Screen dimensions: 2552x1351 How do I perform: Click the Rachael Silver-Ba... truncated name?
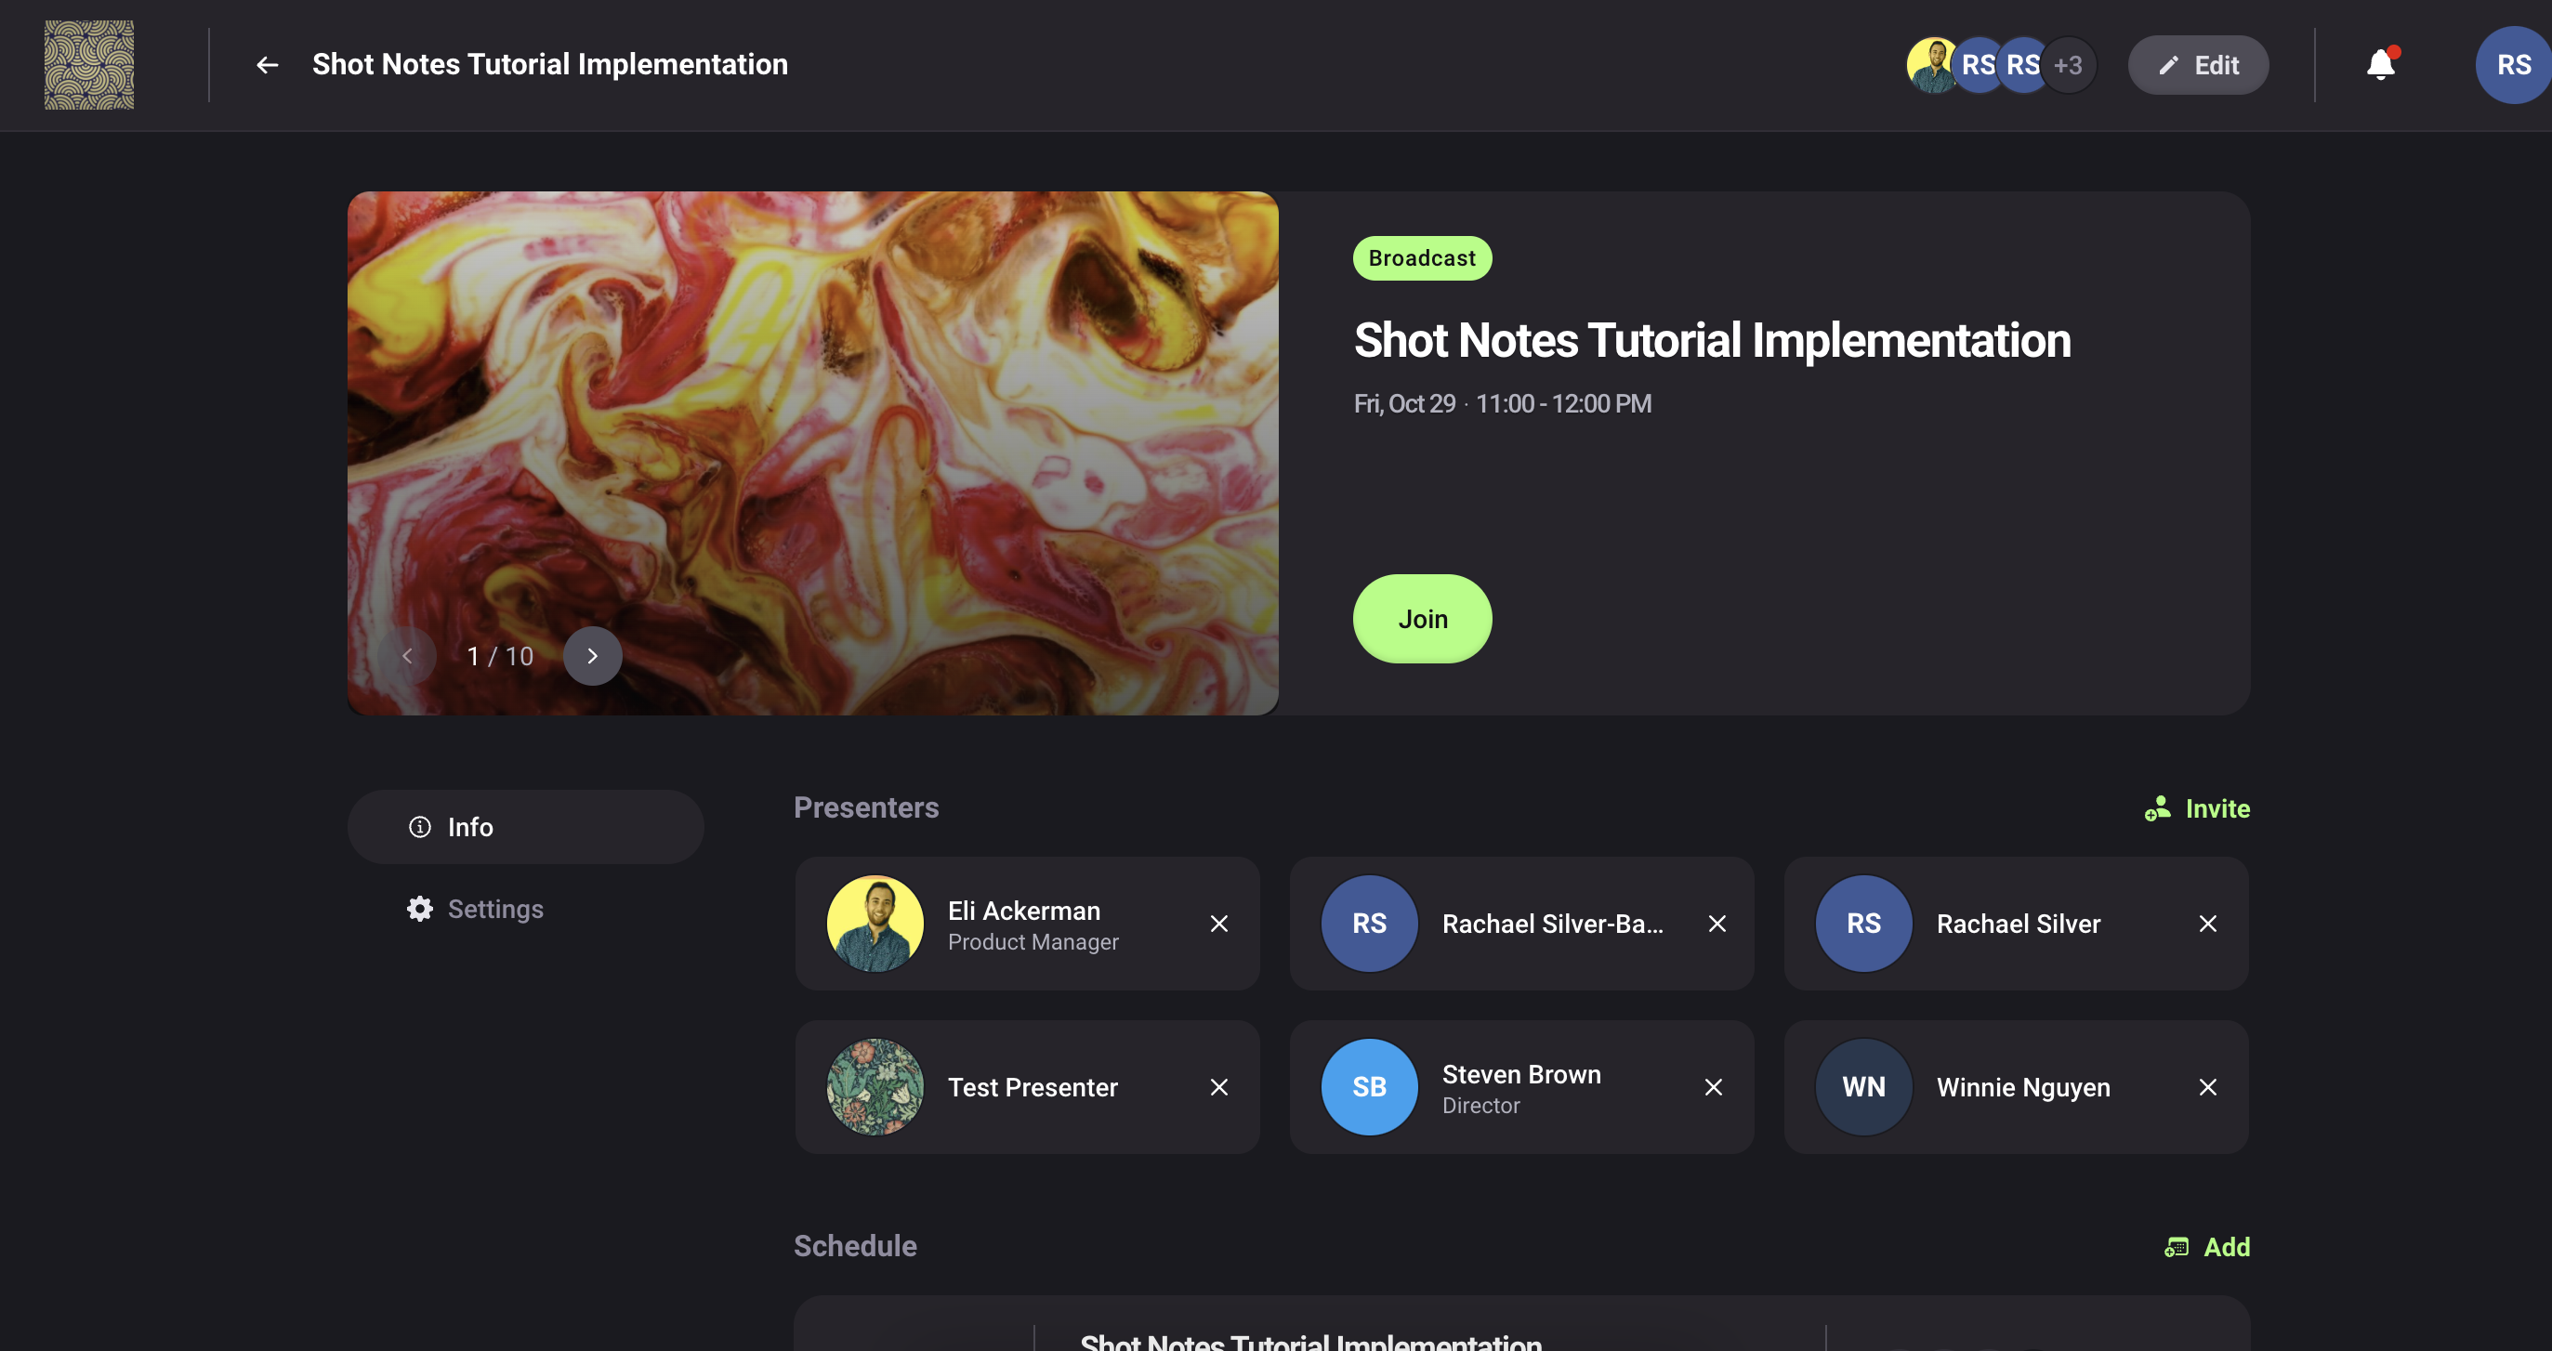tap(1552, 925)
